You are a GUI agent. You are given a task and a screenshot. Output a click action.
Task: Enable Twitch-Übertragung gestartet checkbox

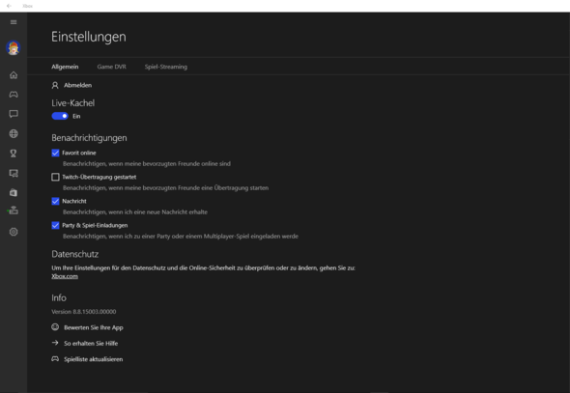pyautogui.click(x=55, y=177)
